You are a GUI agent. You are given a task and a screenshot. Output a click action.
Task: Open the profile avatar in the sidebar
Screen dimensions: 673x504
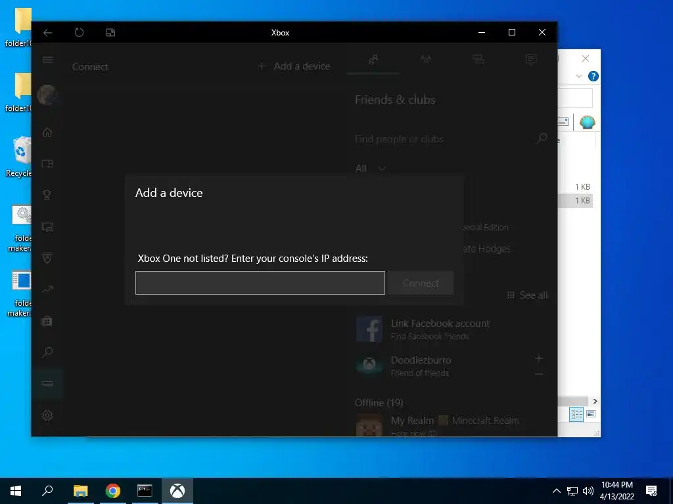(x=47, y=94)
